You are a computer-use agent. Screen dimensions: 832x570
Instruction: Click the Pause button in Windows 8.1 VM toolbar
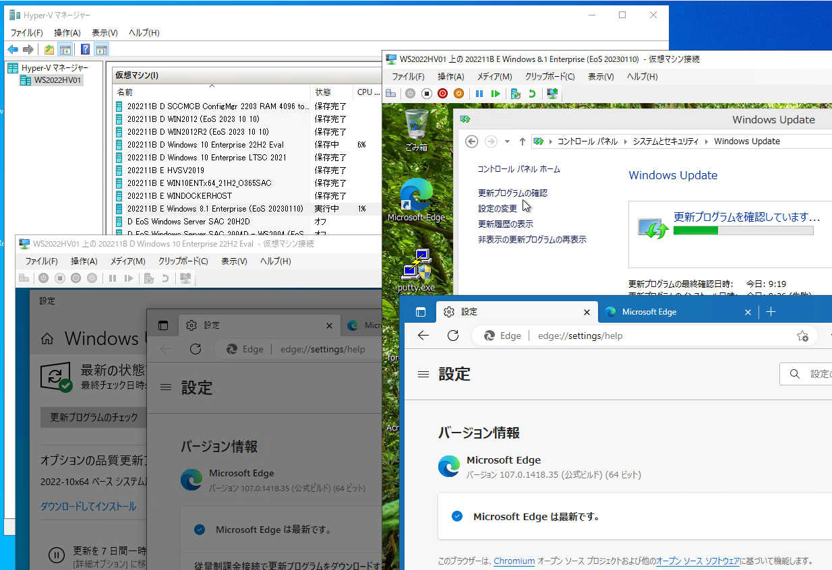(x=479, y=94)
